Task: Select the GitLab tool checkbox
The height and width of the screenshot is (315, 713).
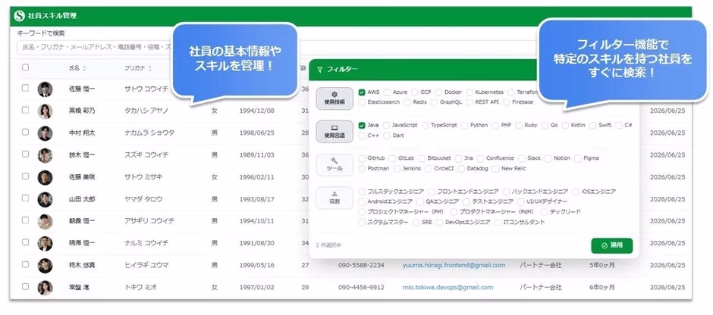Action: click(x=392, y=158)
